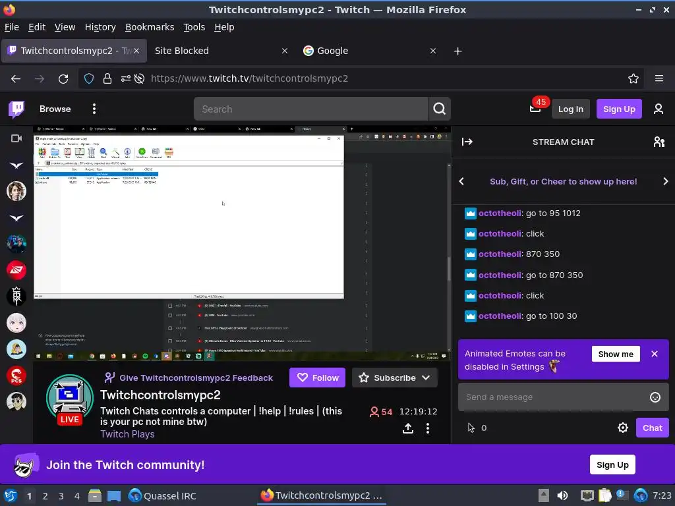Close the Site Blocked tab
This screenshot has width=675, height=506.
click(285, 51)
